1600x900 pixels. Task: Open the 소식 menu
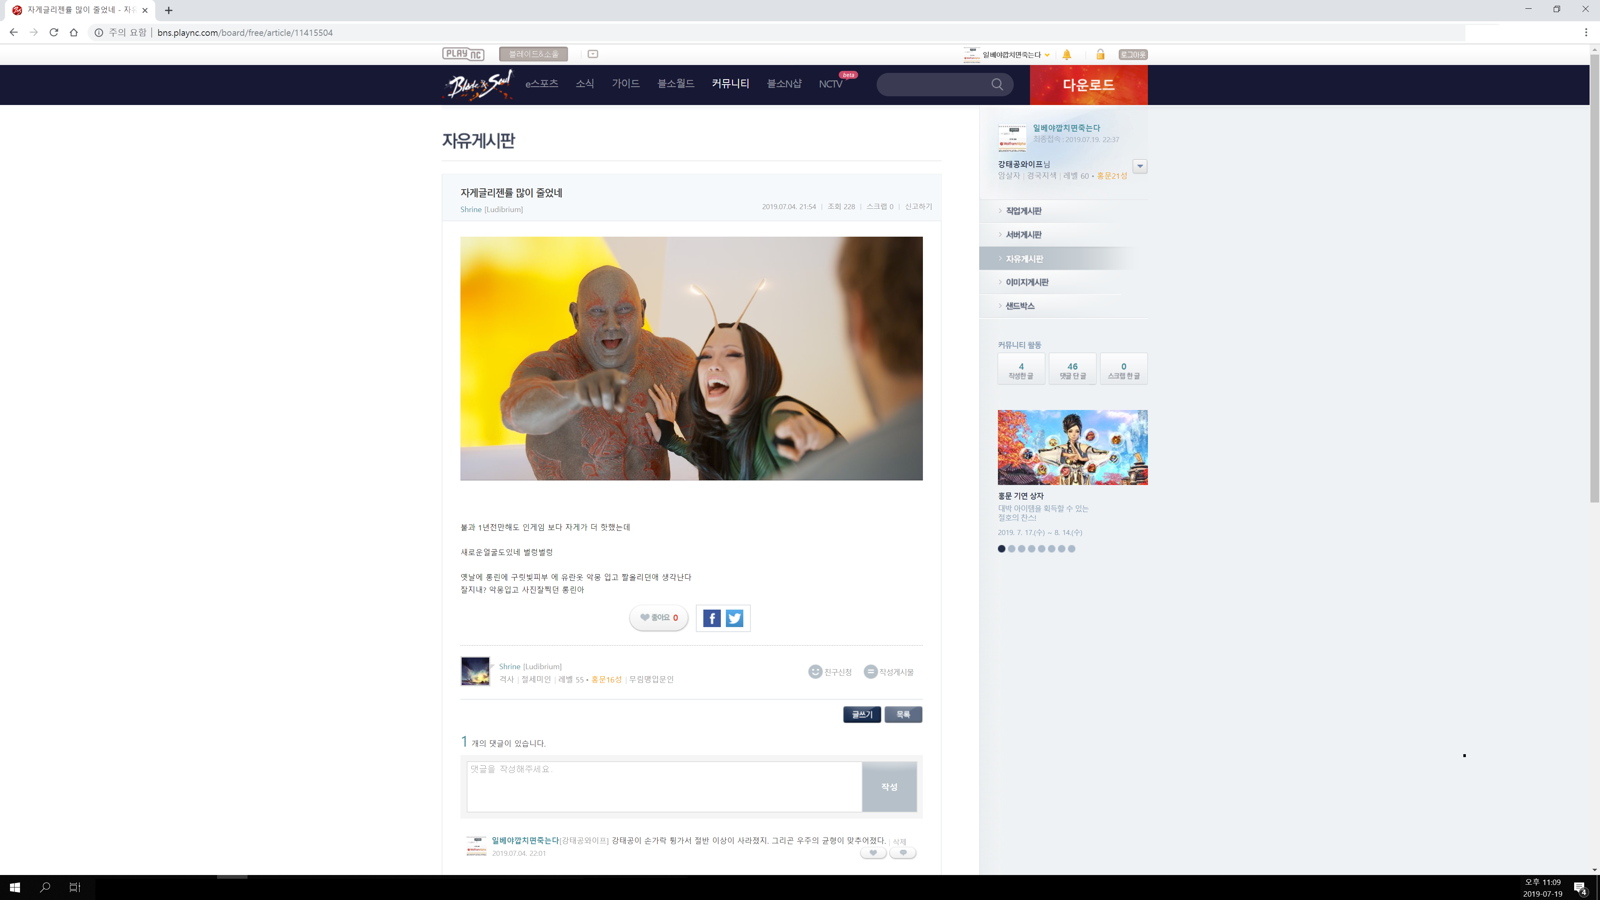[x=585, y=84]
